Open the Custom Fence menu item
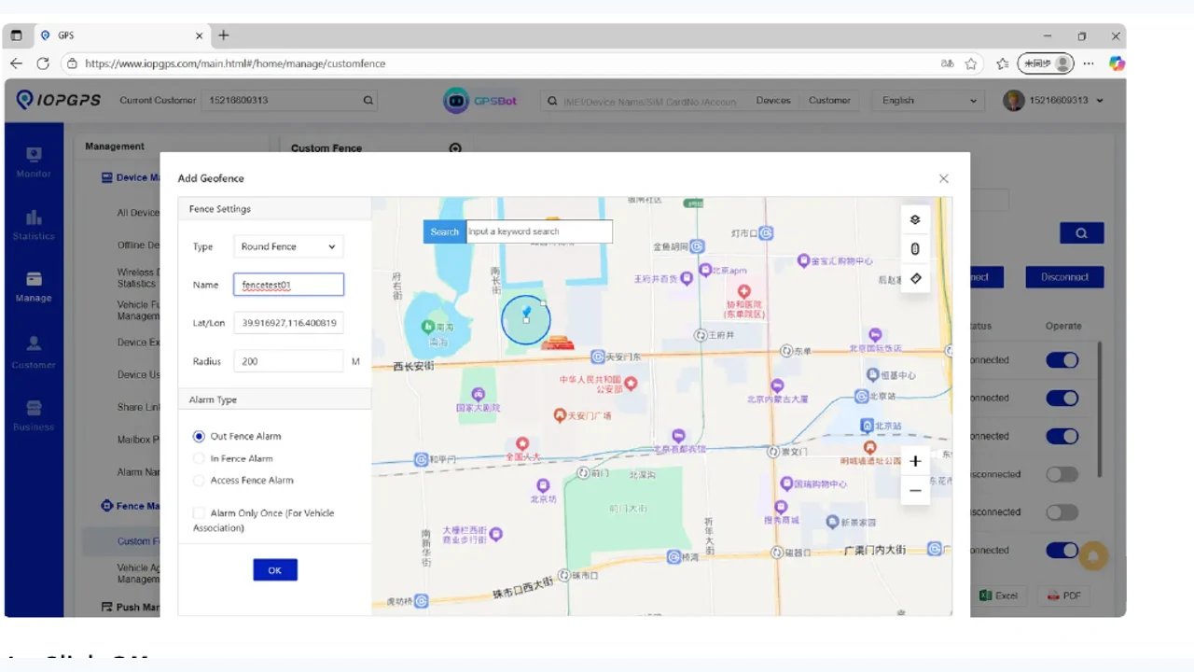 pyautogui.click(x=138, y=541)
